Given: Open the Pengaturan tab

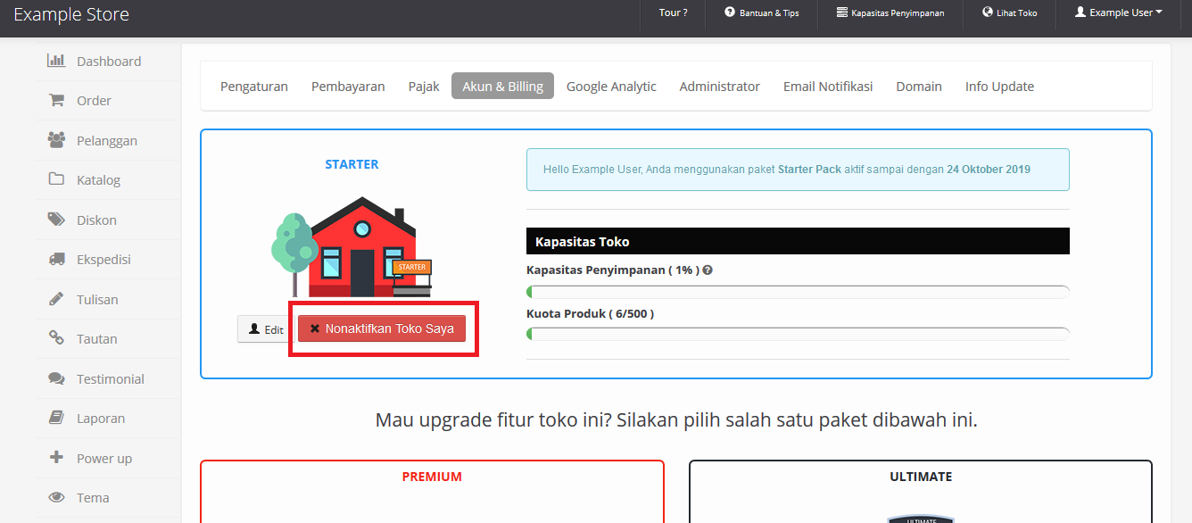Looking at the screenshot, I should pyautogui.click(x=254, y=87).
